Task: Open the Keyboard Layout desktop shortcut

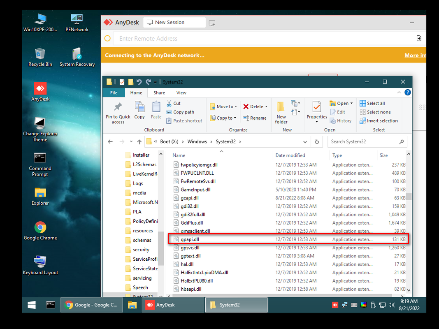Action: [40, 266]
